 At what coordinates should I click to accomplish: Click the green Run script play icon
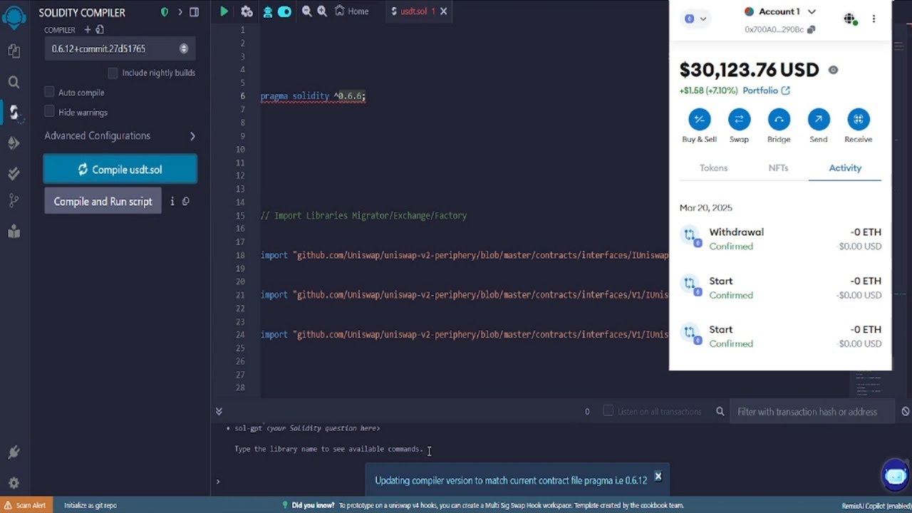click(224, 11)
